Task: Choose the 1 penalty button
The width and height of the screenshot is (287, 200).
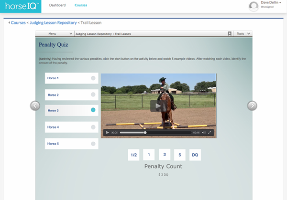Action: click(149, 155)
